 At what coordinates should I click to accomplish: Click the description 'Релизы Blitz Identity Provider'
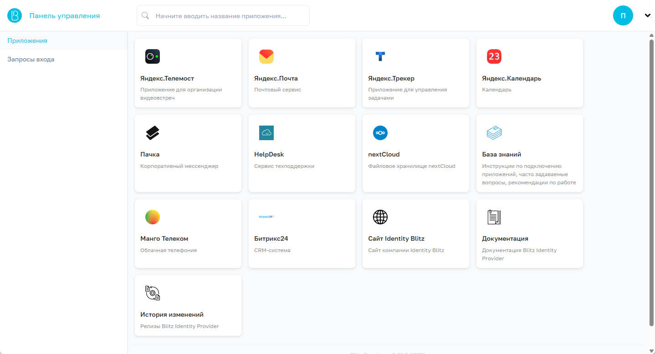click(x=180, y=327)
